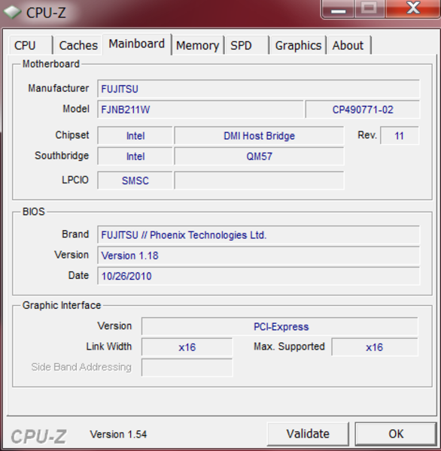Click the Max. Supported x16 value

(375, 347)
